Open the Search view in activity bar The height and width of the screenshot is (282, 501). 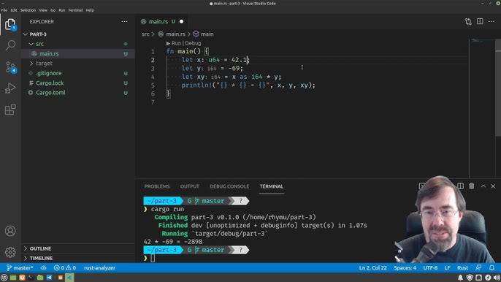coord(10,45)
